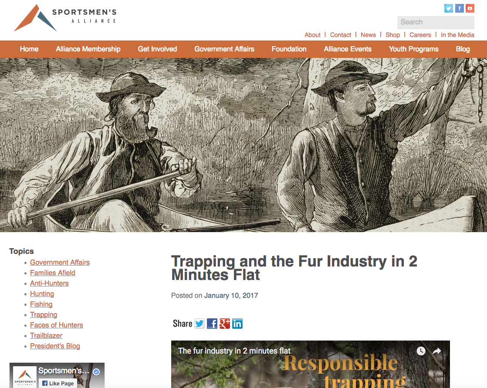487x388 pixels.
Task: Select the Anti-Hunters topic
Action: point(49,283)
